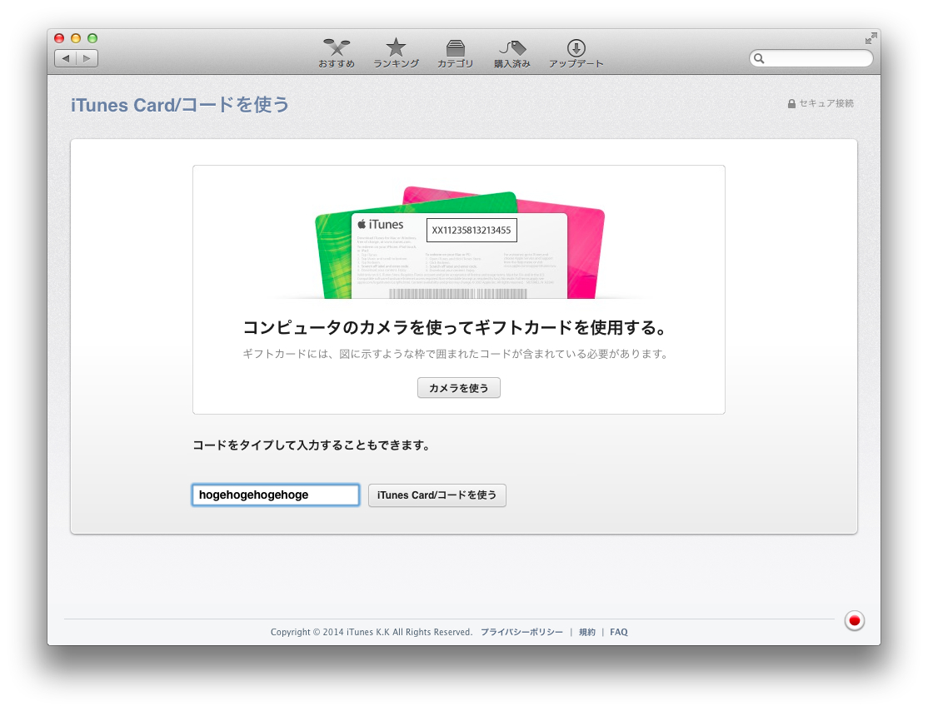928x711 pixels.
Task: Open the おすすめ (Featured) toolbar icon
Action: [337, 53]
